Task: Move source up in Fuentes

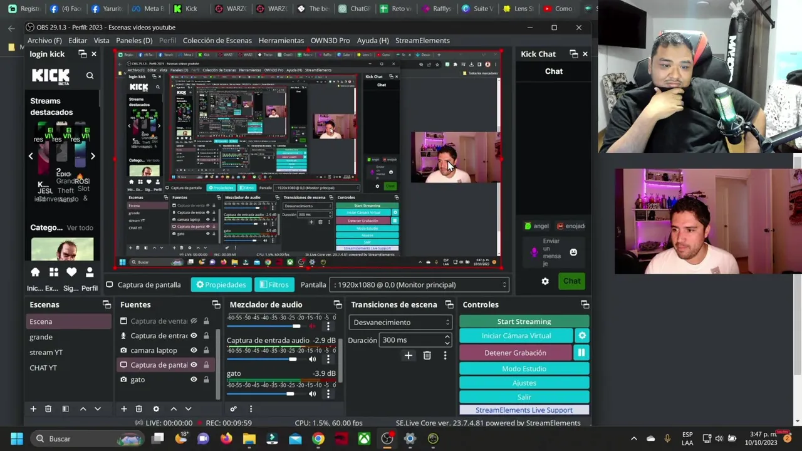Action: (174, 409)
